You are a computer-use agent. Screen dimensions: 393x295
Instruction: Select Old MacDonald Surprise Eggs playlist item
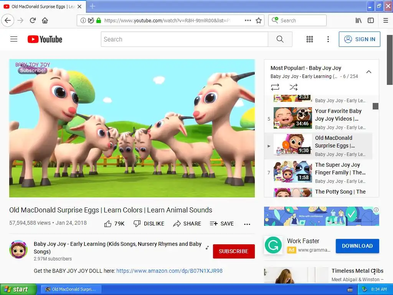tap(319, 146)
